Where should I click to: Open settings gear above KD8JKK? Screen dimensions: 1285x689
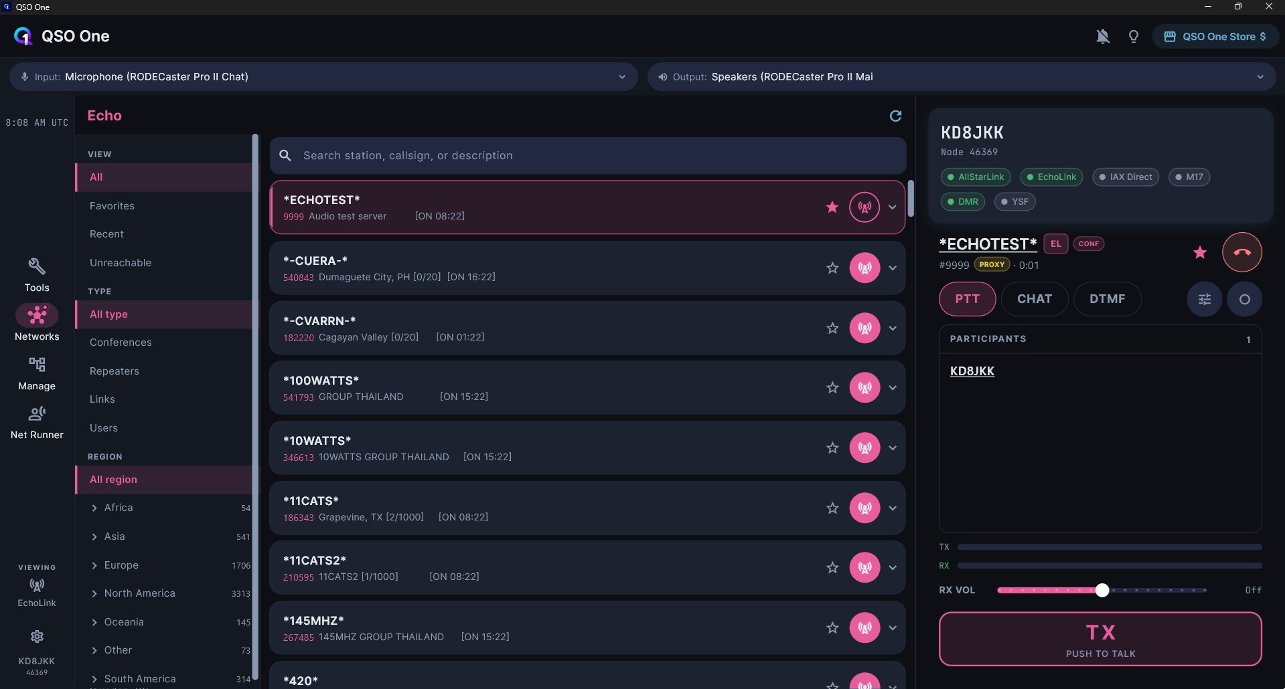tap(37, 636)
